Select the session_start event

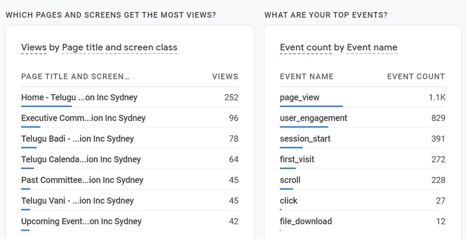pos(305,139)
